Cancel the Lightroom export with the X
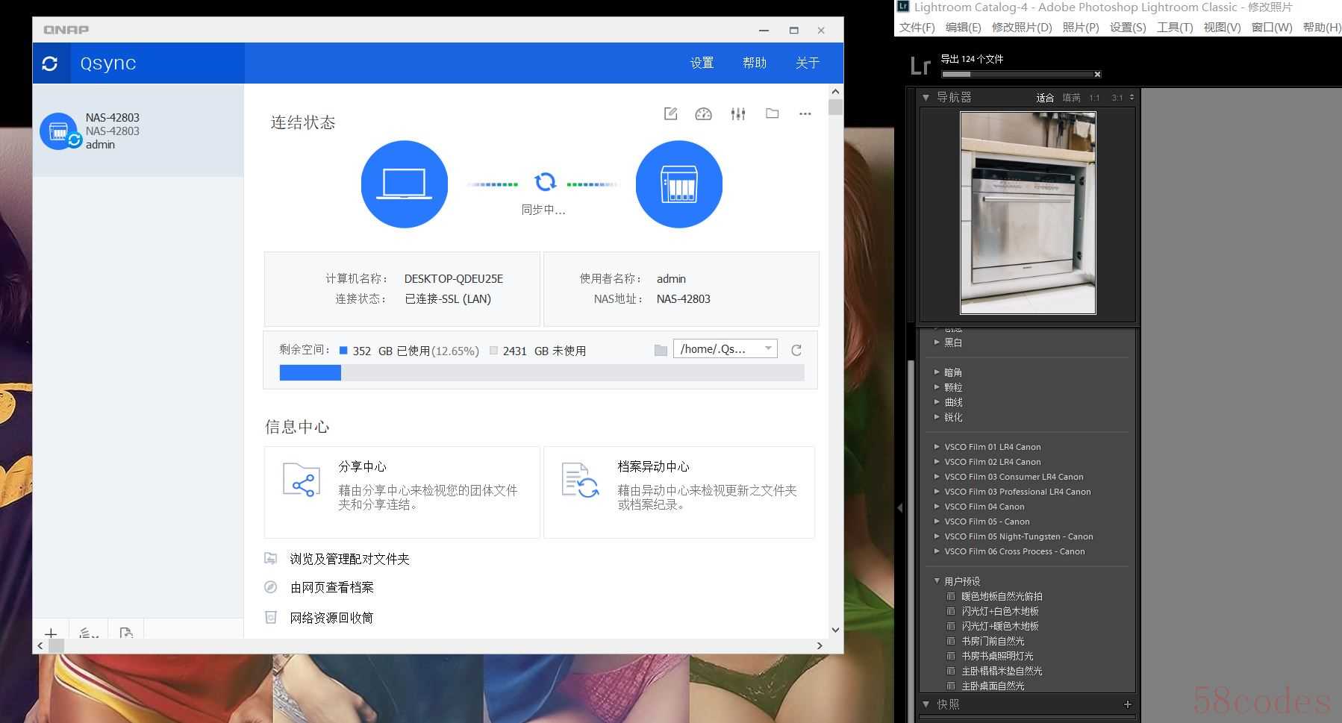 coord(1097,74)
